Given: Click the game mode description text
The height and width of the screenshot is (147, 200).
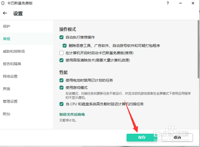Looking at the screenshot, I should [x=128, y=95].
